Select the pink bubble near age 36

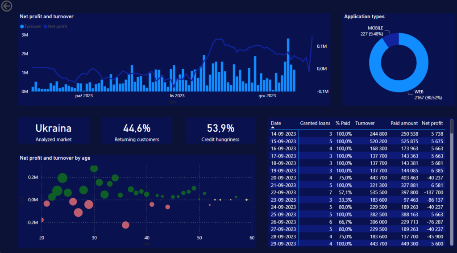pyautogui.click(x=125, y=225)
